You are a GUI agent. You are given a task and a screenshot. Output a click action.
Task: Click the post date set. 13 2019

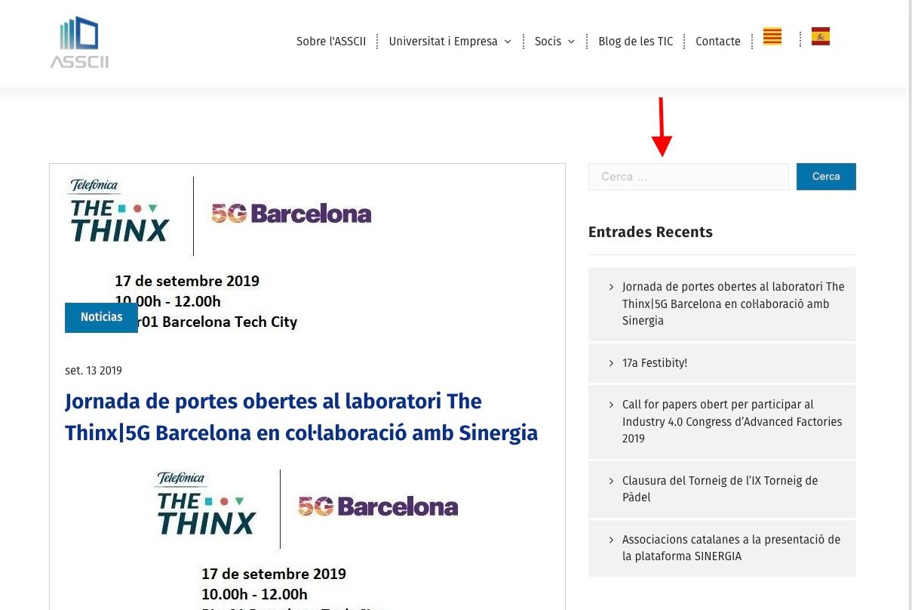click(x=94, y=371)
